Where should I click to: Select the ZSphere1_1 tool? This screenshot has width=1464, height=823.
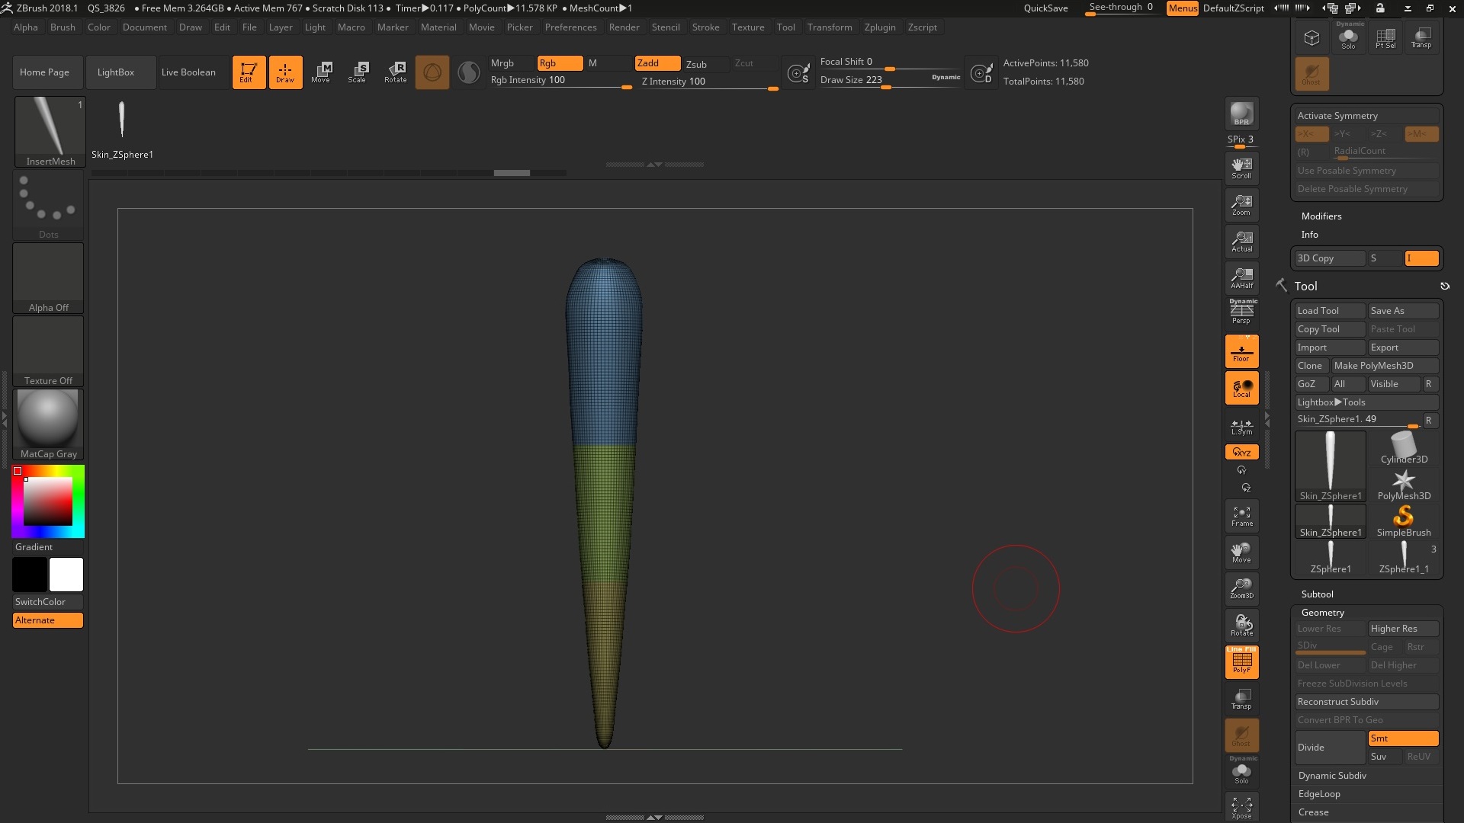pos(1404,558)
